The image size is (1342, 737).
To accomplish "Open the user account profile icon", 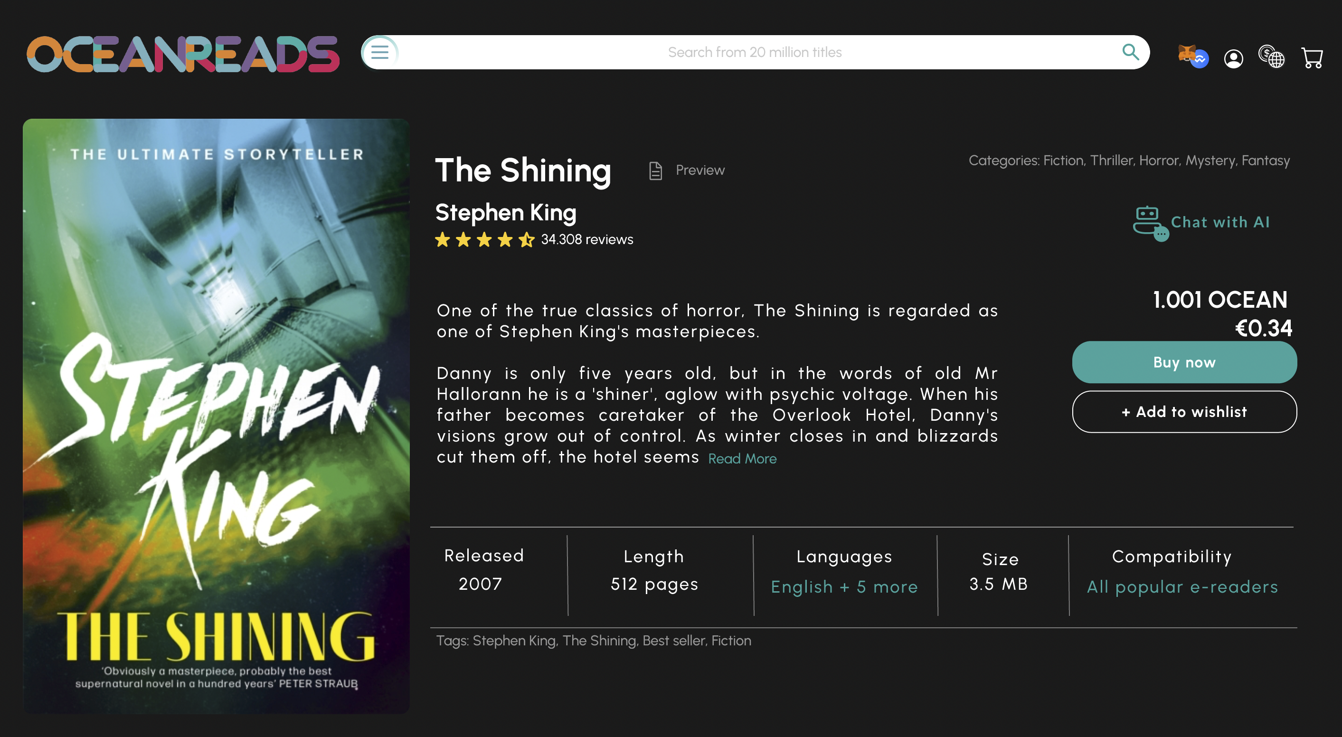I will click(x=1233, y=58).
